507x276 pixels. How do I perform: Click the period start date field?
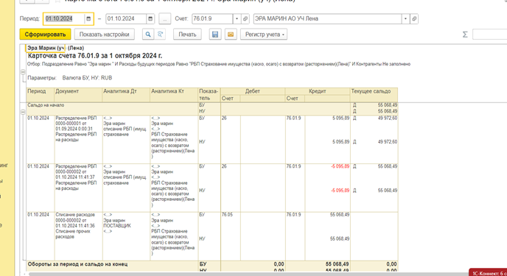click(64, 18)
